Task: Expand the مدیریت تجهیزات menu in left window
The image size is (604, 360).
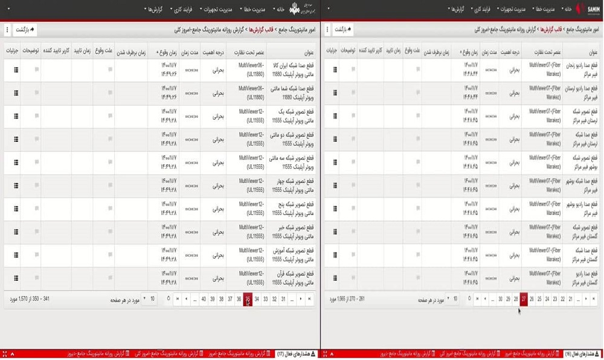Action: [x=216, y=9]
